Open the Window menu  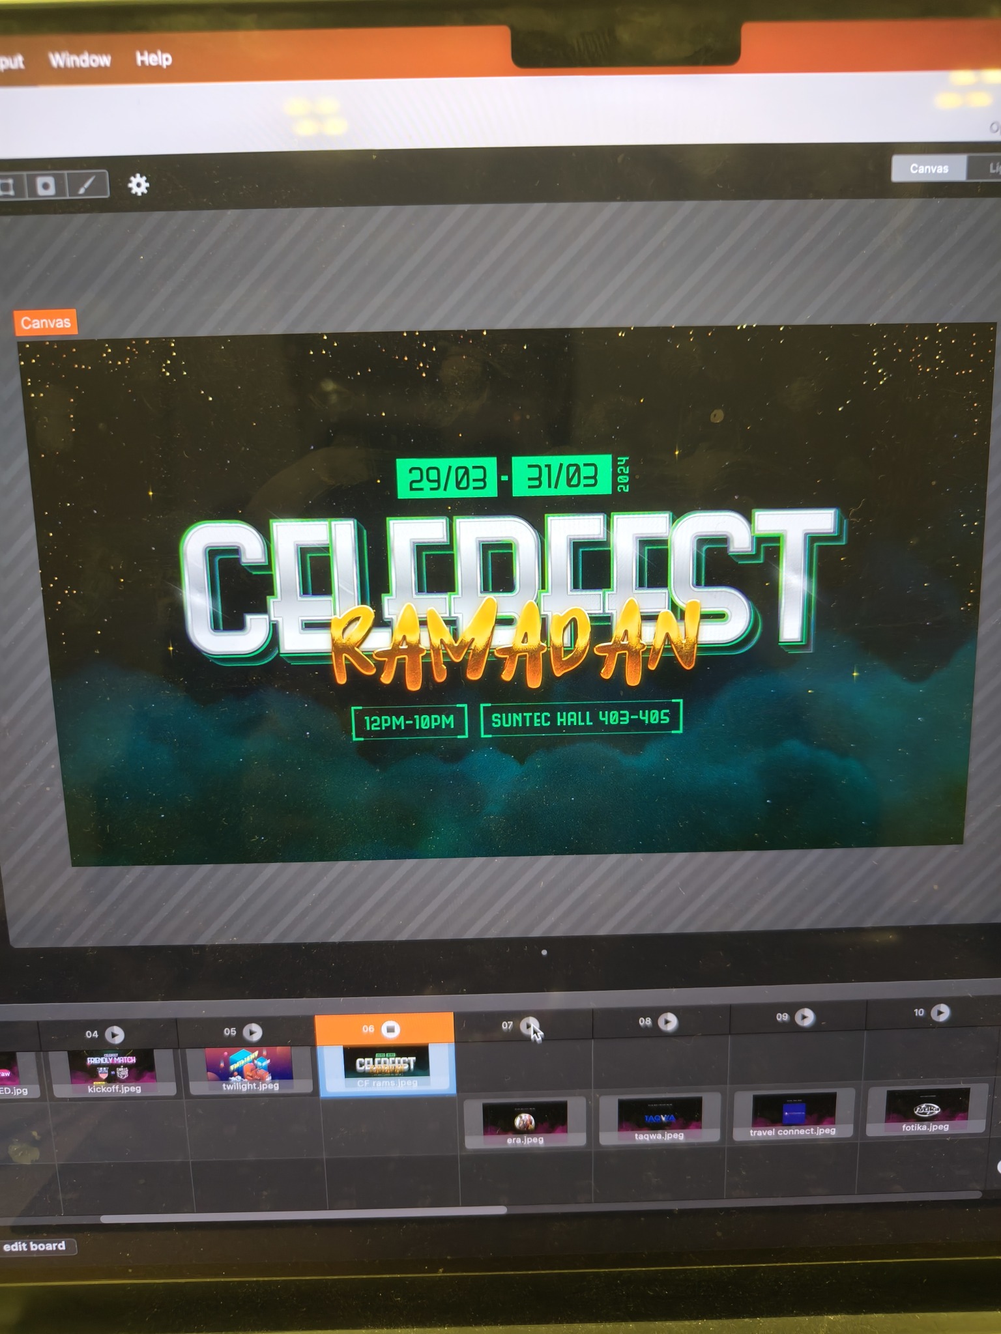pyautogui.click(x=80, y=60)
